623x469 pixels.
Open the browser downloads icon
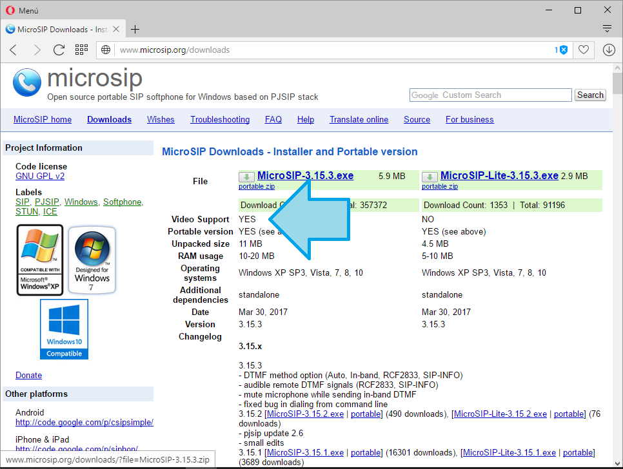point(609,50)
